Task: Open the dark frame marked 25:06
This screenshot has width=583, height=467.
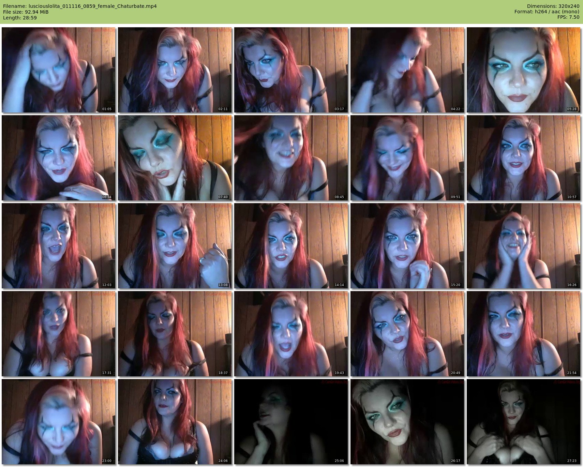Action: point(291,422)
